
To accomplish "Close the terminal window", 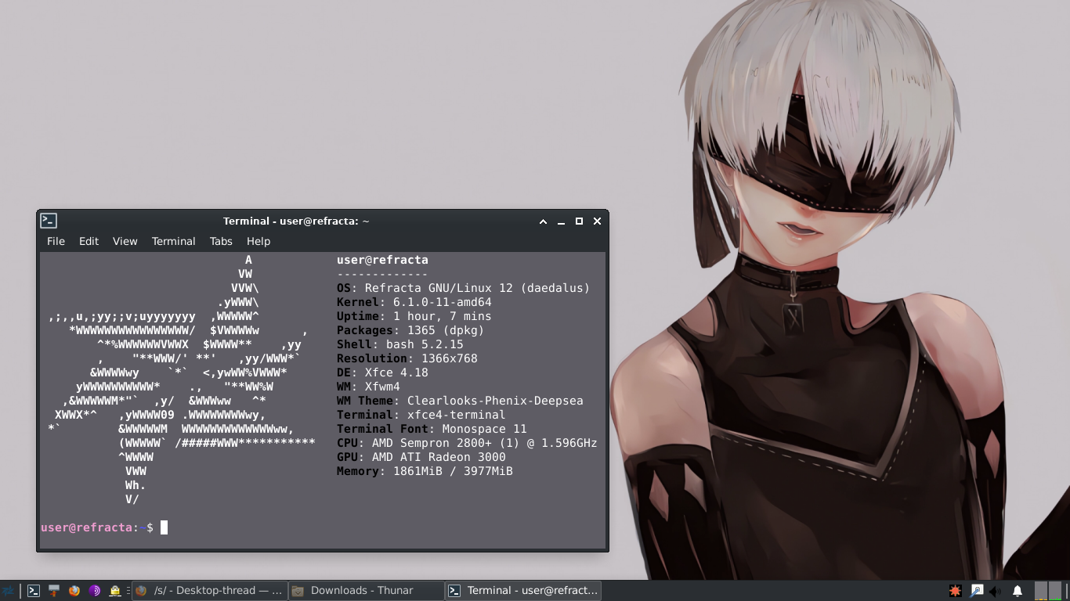I will click(x=597, y=221).
